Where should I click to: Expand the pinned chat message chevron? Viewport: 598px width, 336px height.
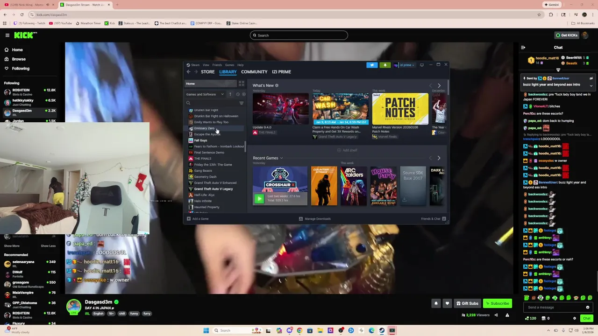tap(591, 85)
